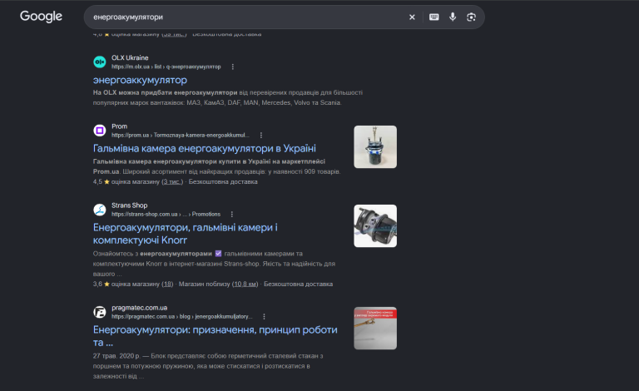
Task: Click the checkmark emoji in Strans Shop snippet
Action: (219, 254)
